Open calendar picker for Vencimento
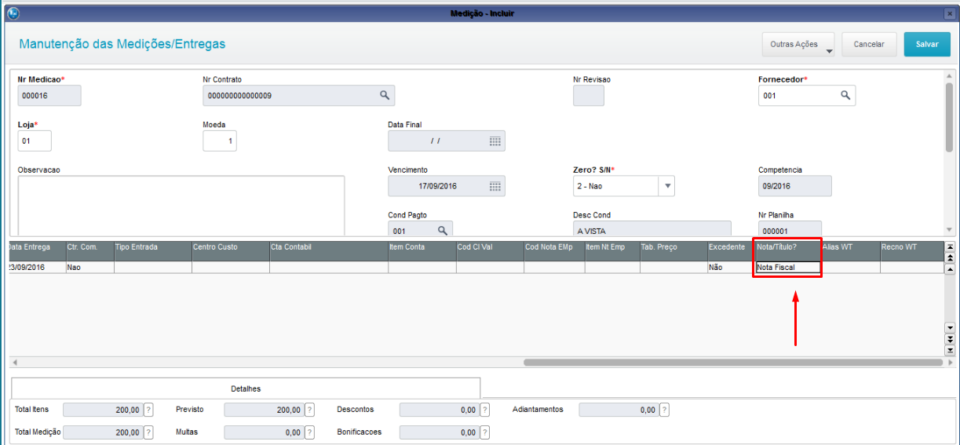Screen dimensions: 960x445 coord(495,186)
